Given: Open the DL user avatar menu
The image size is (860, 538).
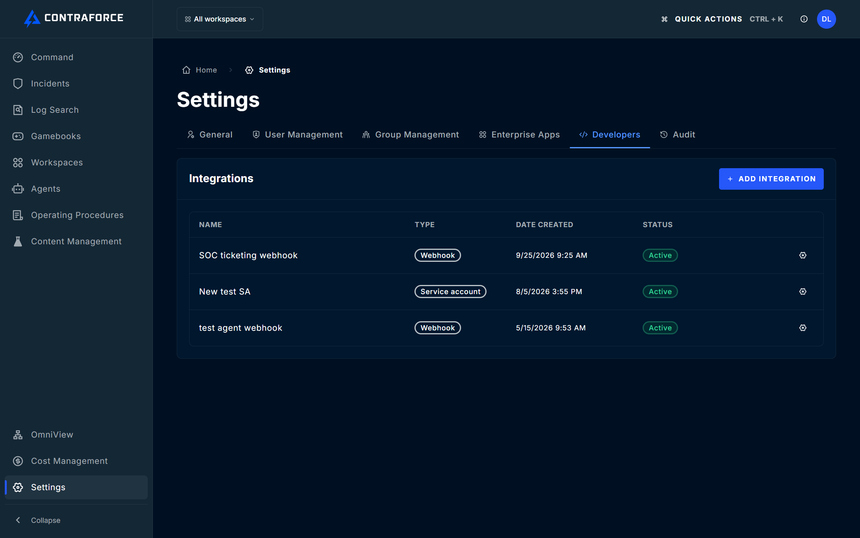Looking at the screenshot, I should 826,19.
